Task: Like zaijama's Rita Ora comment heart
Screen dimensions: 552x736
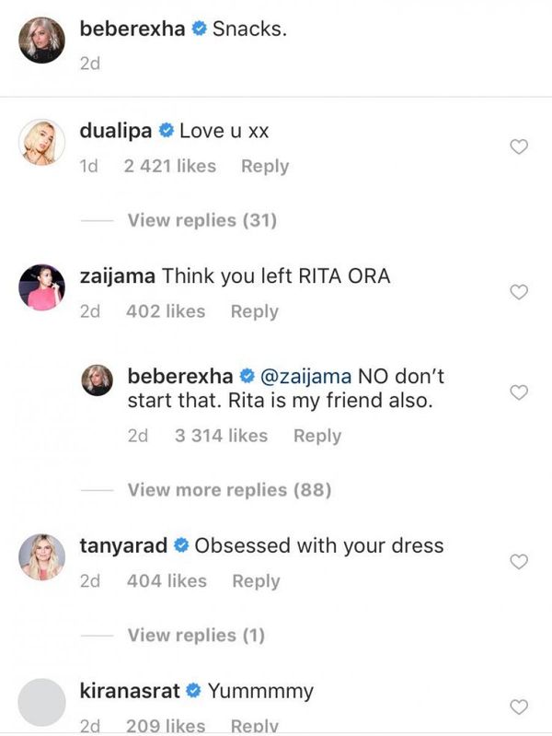Action: [x=519, y=292]
